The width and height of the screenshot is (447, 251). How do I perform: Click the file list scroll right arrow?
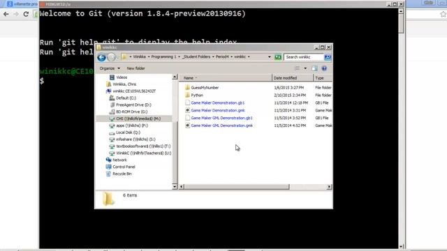click(329, 187)
